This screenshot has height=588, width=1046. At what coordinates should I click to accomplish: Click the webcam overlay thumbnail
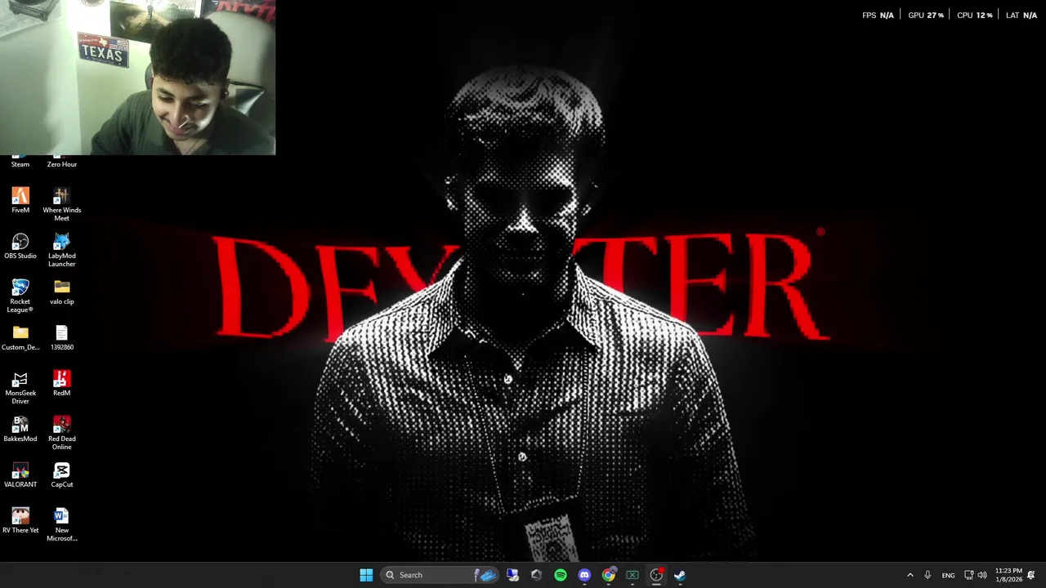pos(137,78)
